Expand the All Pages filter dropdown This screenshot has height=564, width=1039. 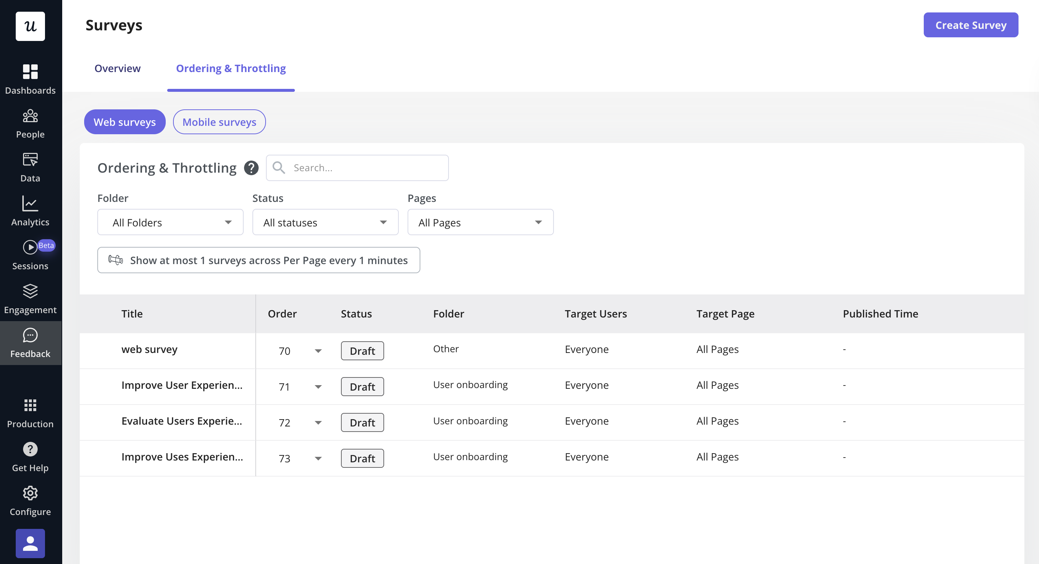tap(480, 222)
